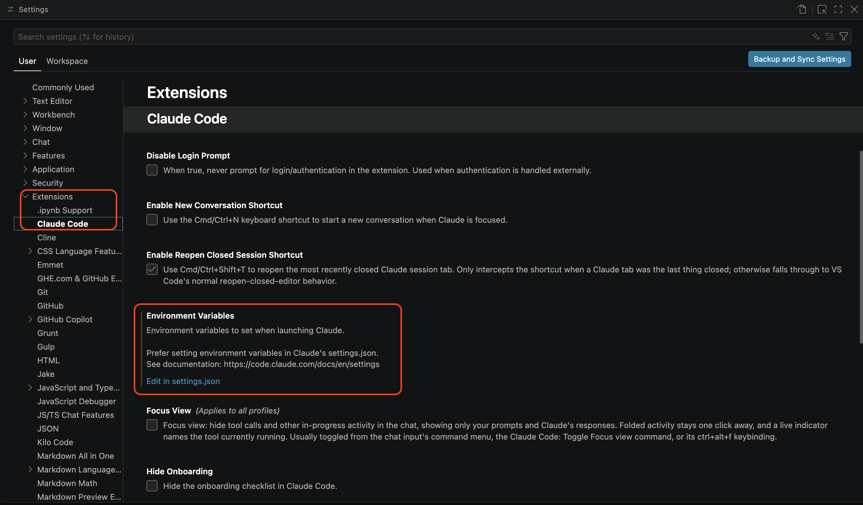This screenshot has height=505, width=863.
Task: Enable Disable Login Prompt checkbox
Action: click(152, 170)
